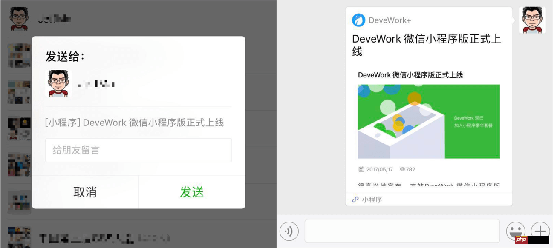Tap the bold inner title inside the preview

tap(410, 75)
